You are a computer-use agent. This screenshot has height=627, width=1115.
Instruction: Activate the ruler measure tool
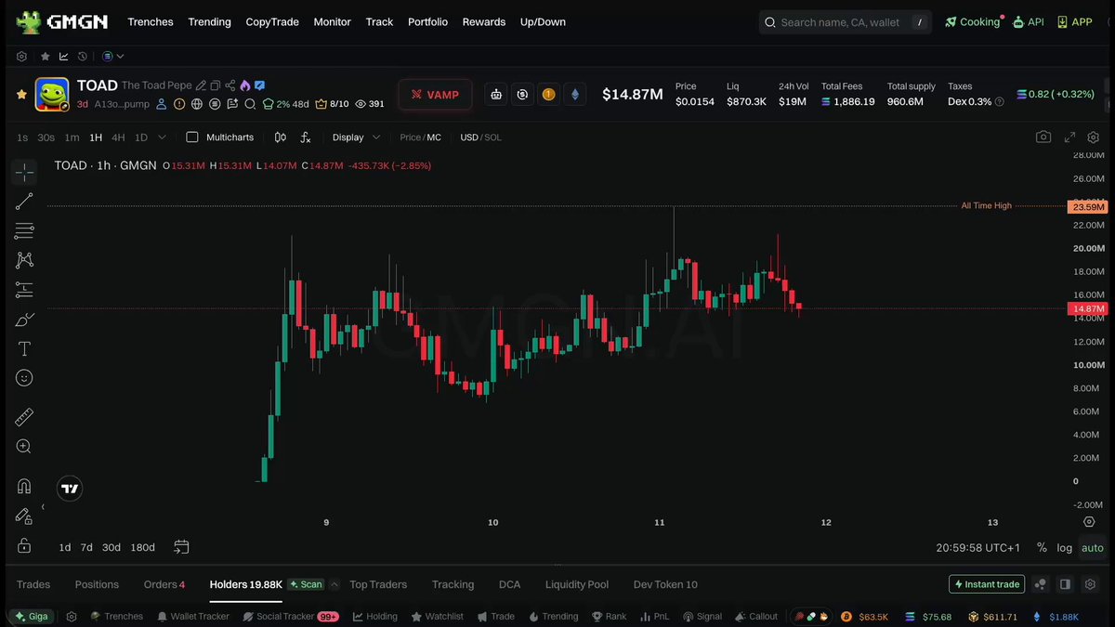[24, 417]
